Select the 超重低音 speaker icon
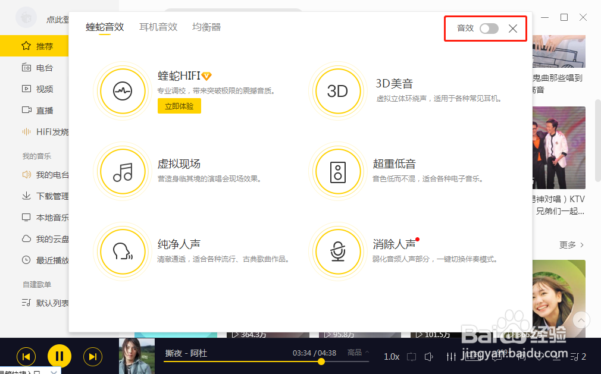Image resolution: width=601 pixels, height=374 pixels. pyautogui.click(x=337, y=171)
